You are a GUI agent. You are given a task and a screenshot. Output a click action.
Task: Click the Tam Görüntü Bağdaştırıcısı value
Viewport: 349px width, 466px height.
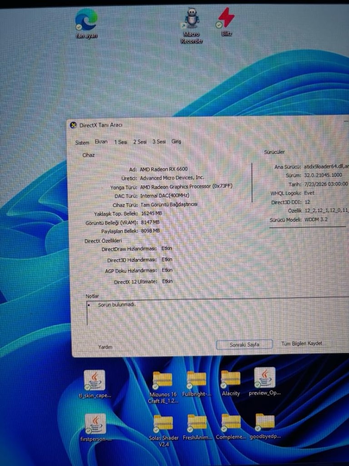tap(169, 204)
